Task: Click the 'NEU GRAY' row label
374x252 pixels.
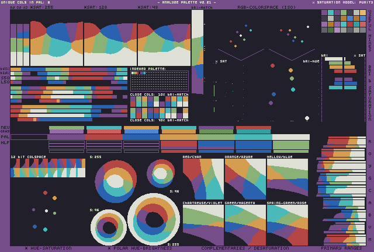Action: point(5,129)
